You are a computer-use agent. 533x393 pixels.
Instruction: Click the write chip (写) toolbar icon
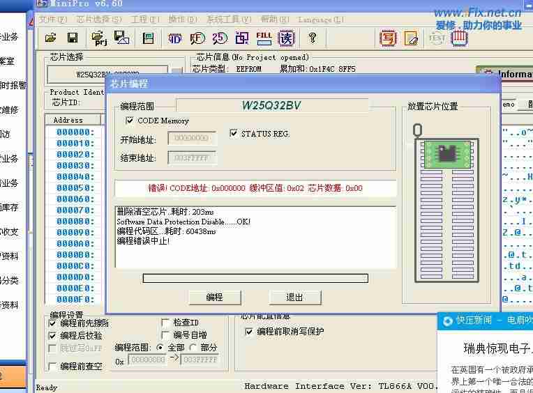(387, 38)
